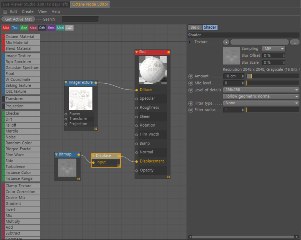Click the ImageTexture Projection input port
301x240 pixels.
[66, 124]
